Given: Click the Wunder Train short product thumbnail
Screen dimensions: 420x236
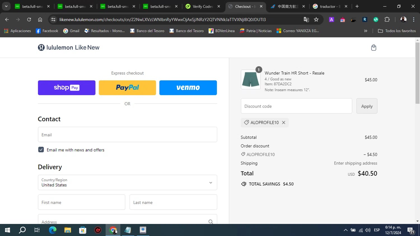Looking at the screenshot, I should 251,80.
